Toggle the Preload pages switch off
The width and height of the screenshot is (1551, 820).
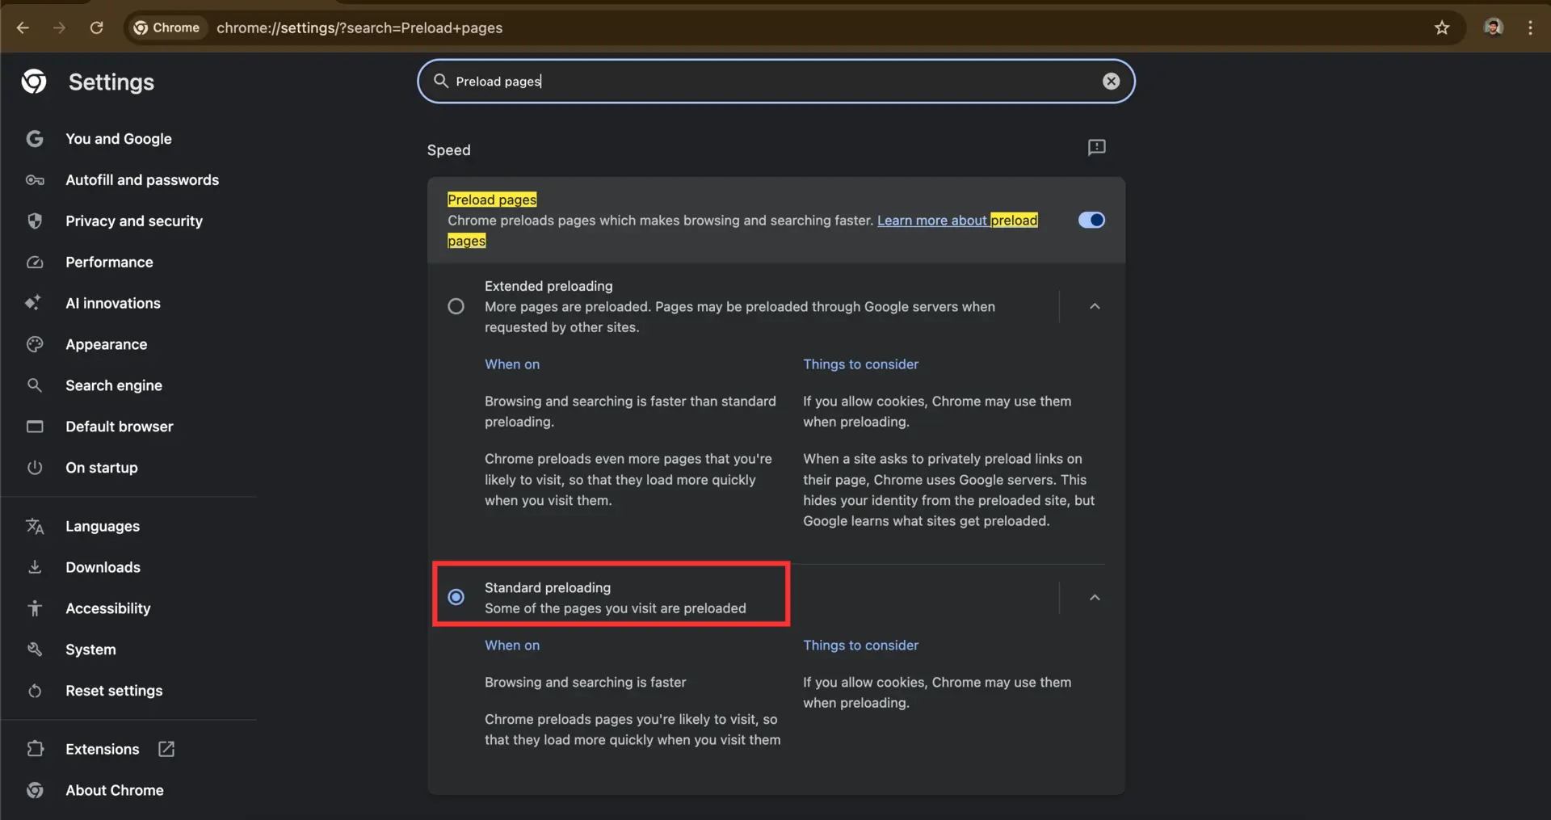pyautogui.click(x=1091, y=220)
